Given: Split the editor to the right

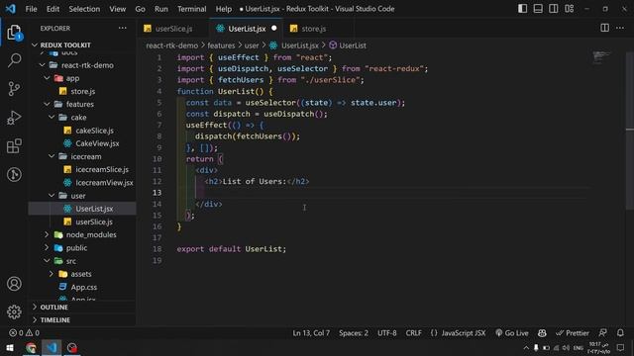Looking at the screenshot, I should (x=604, y=28).
